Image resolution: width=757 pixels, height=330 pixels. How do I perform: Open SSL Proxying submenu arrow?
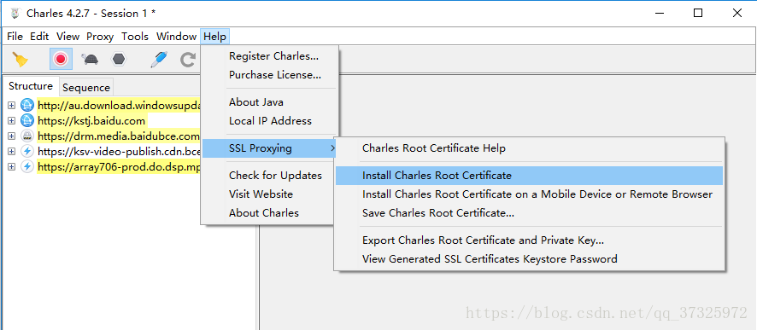332,148
